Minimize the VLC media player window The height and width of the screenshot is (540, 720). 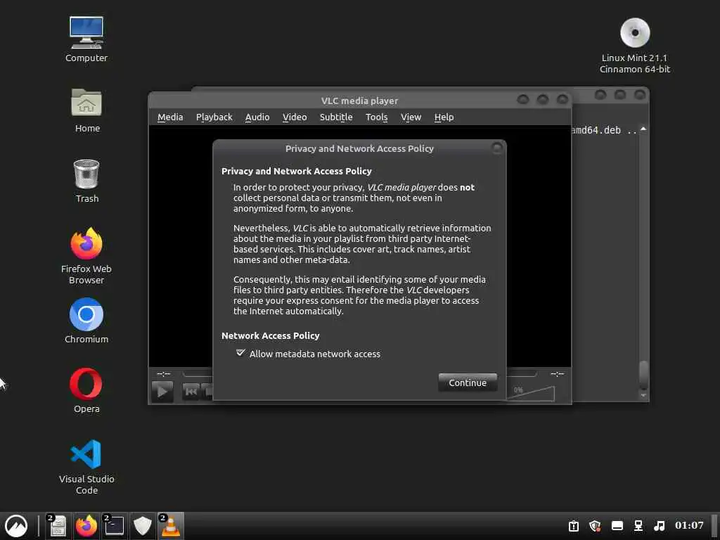(522, 99)
